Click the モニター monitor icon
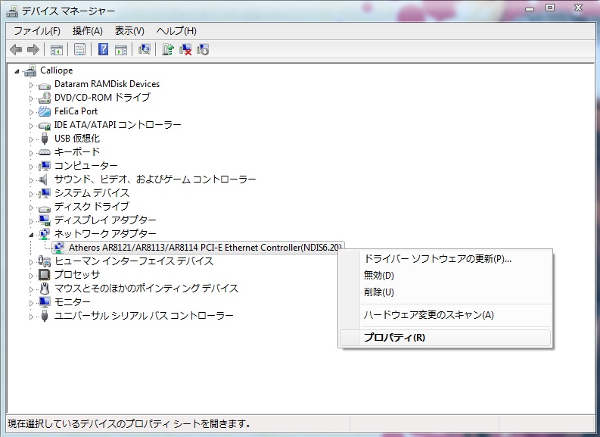Image resolution: width=600 pixels, height=437 pixels. point(45,302)
